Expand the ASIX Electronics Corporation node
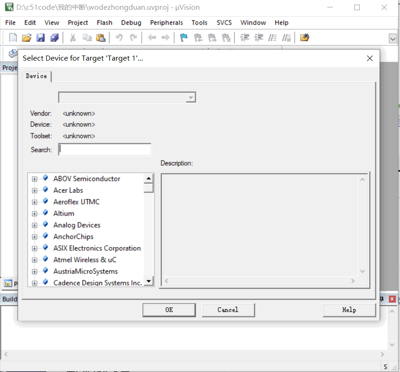 [x=34, y=248]
